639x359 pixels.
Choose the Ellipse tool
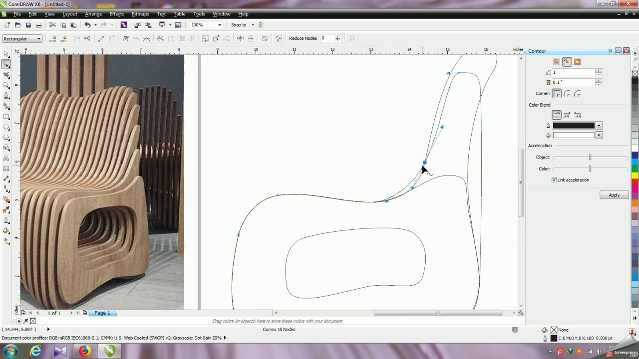(6, 127)
